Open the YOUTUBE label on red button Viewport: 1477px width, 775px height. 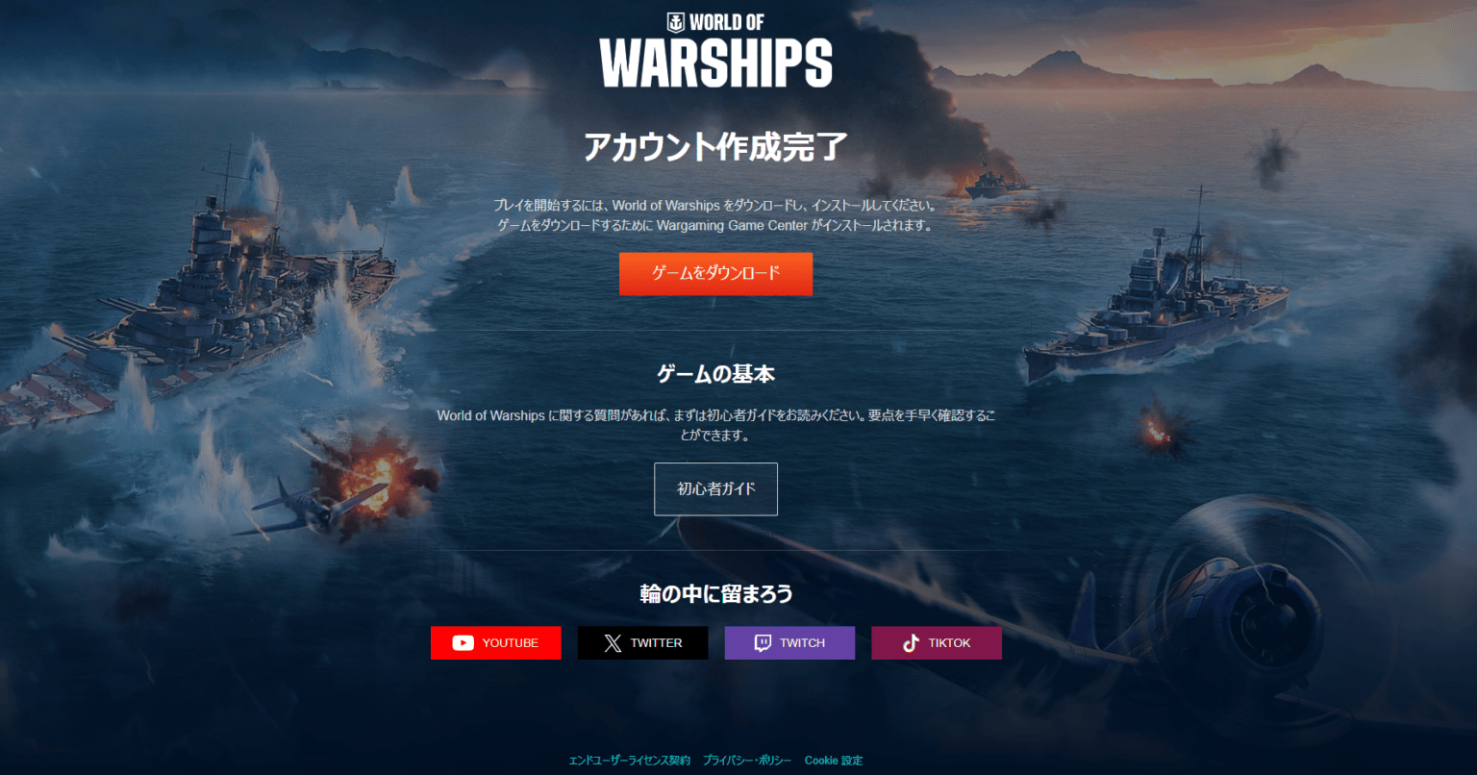(x=511, y=643)
